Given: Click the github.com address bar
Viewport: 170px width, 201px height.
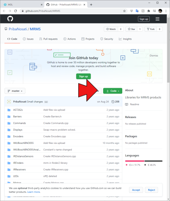Looking at the screenshot, I should click(73, 11).
